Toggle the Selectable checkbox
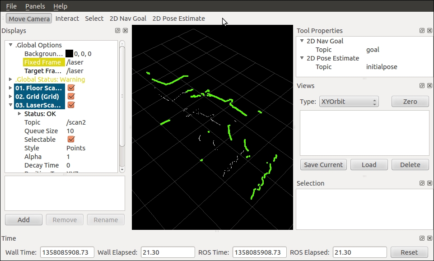This screenshot has width=434, height=261. point(71,139)
